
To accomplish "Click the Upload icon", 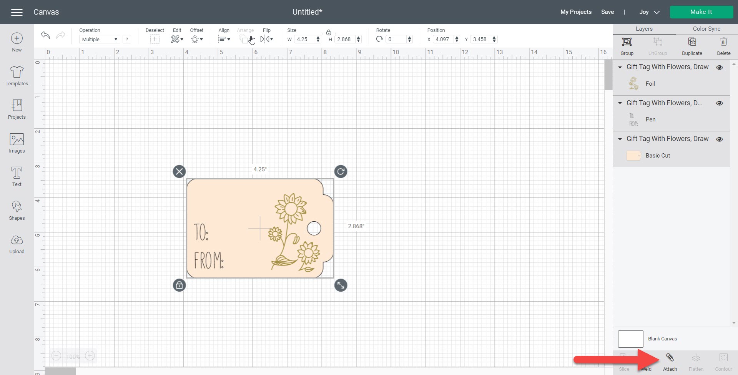I will [x=17, y=244].
